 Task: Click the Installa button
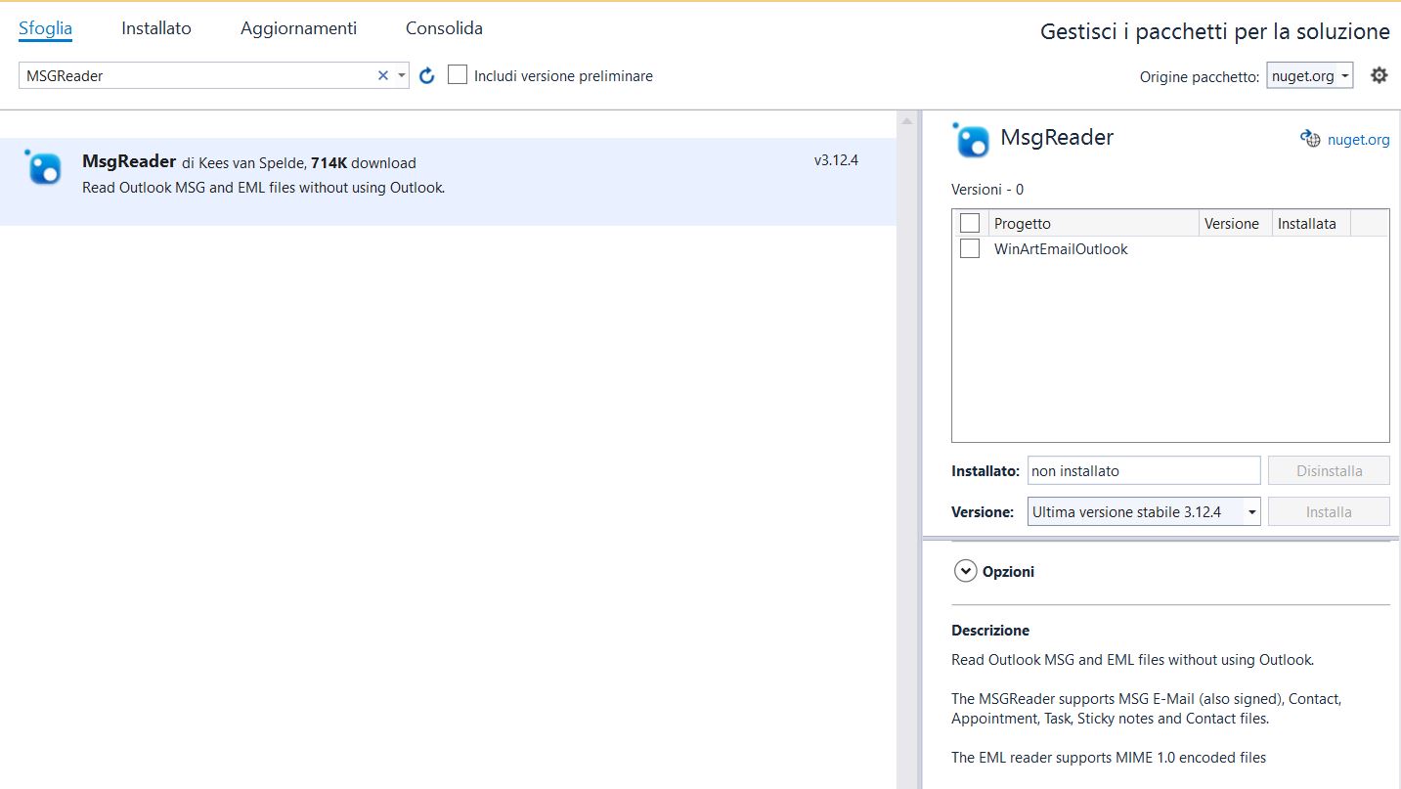1329,511
